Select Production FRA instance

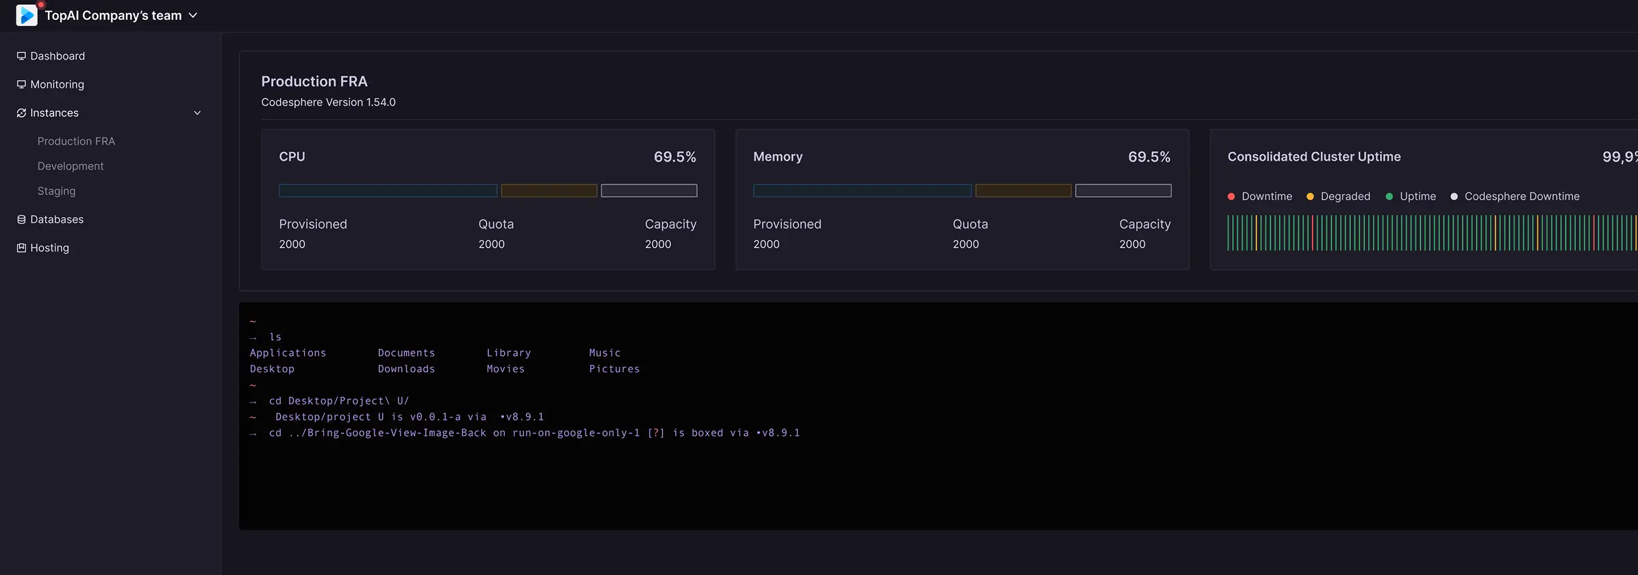coord(76,141)
